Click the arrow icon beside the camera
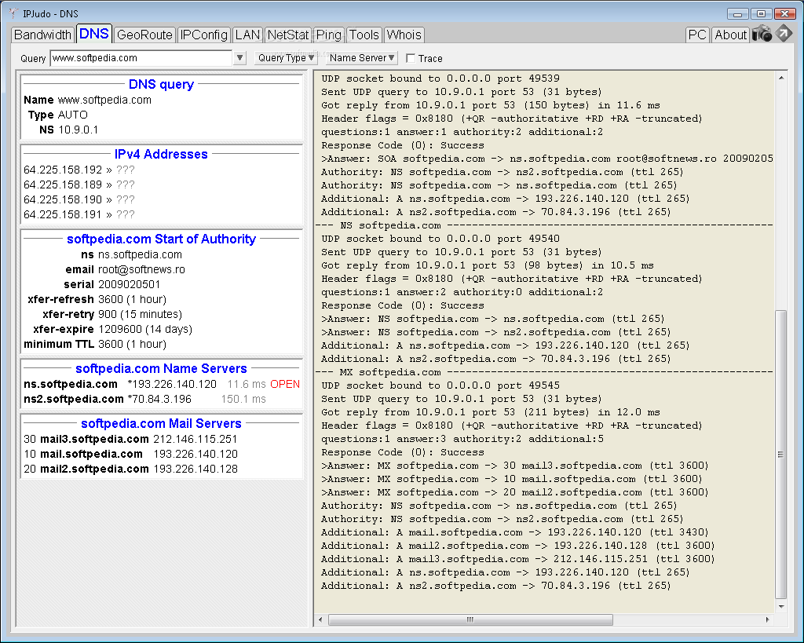The image size is (804, 643). (784, 33)
